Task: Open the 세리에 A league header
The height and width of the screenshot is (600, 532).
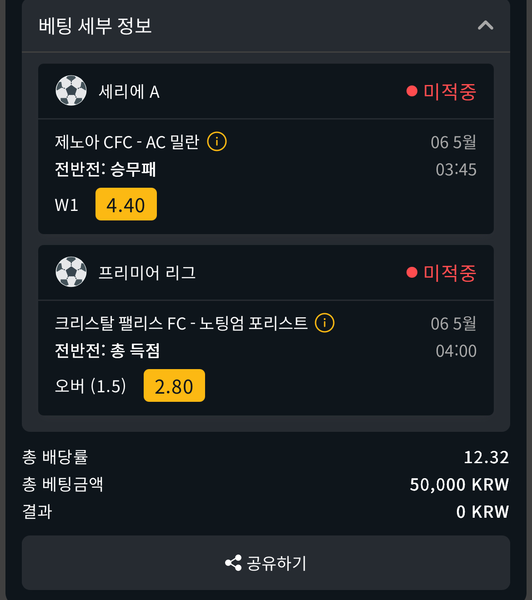Action: tap(266, 91)
